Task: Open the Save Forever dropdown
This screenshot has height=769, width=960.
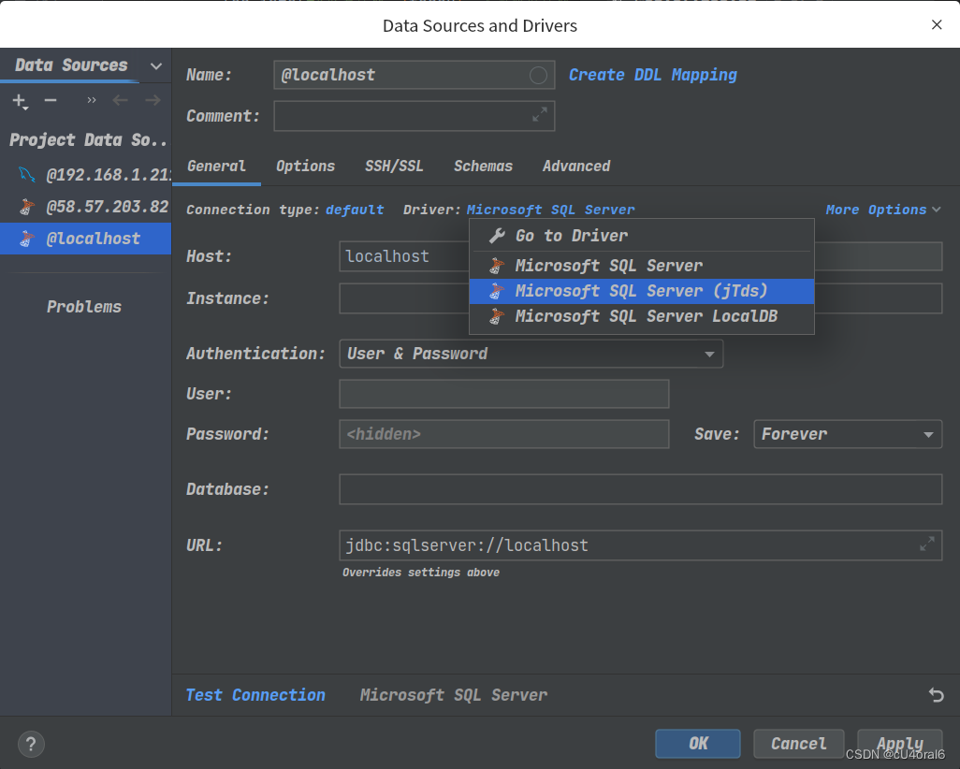Action: pyautogui.click(x=925, y=433)
